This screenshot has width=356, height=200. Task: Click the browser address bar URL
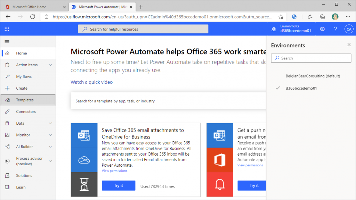coord(162,17)
